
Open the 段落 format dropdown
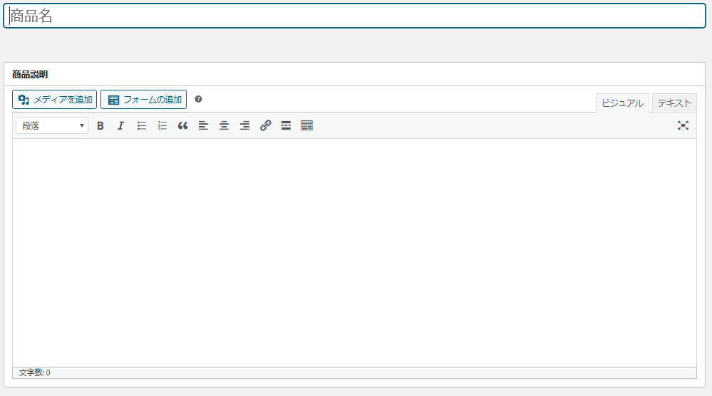52,126
